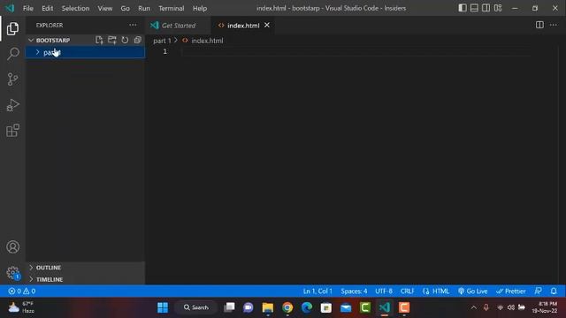Split the editor to the right

(539, 25)
